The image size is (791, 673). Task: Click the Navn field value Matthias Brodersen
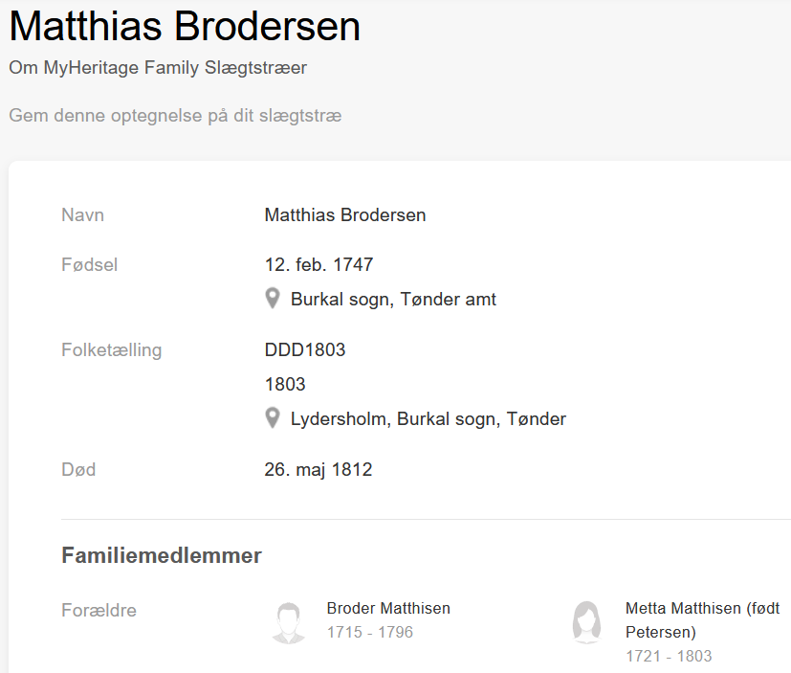345,214
